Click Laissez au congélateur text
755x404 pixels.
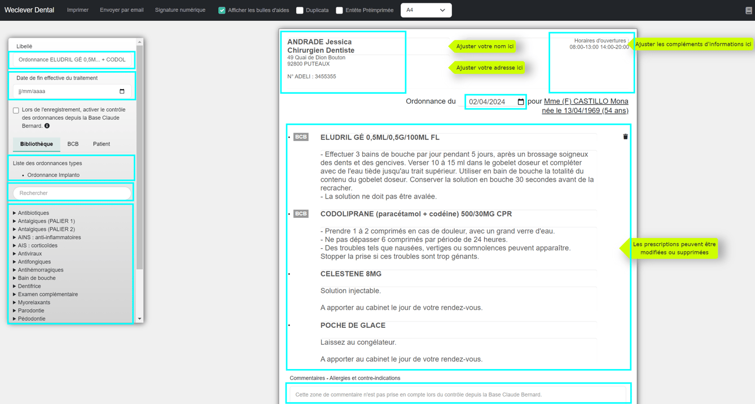358,342
